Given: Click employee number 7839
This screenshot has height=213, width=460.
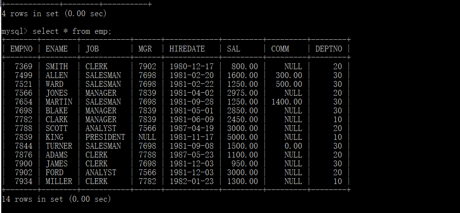Looking at the screenshot, I should click(24, 137).
